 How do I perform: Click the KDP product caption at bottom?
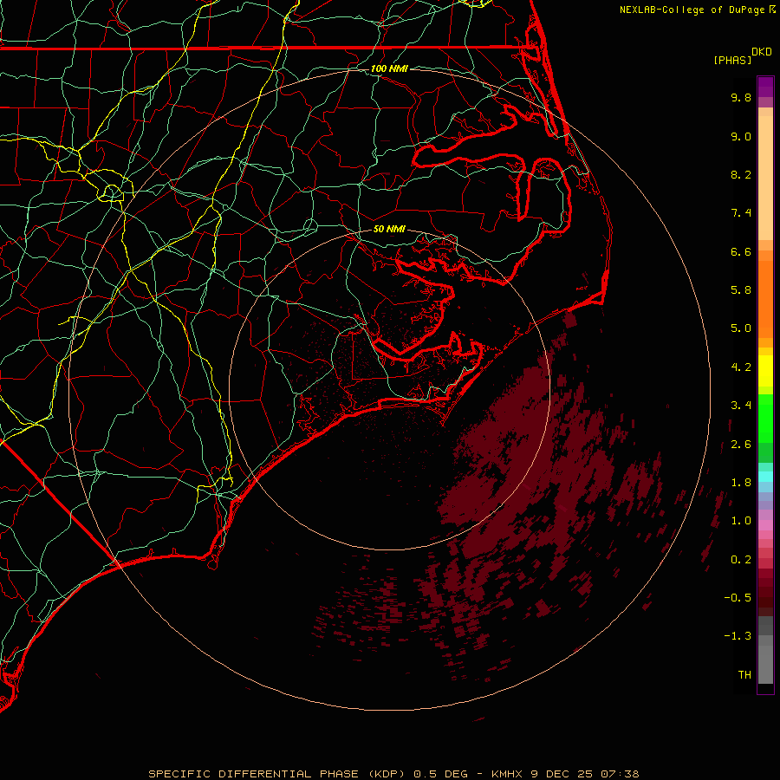point(393,774)
